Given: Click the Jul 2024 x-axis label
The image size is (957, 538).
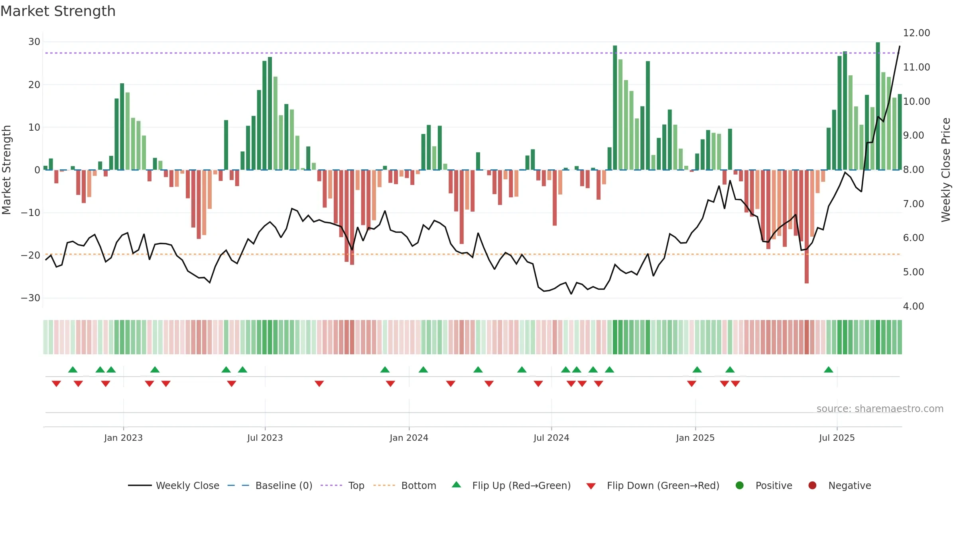Looking at the screenshot, I should 551,438.
